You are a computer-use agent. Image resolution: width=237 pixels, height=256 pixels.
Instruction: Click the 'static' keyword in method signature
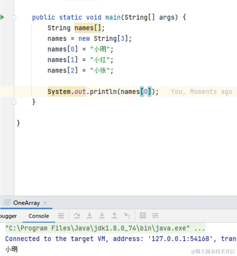tap(71, 17)
